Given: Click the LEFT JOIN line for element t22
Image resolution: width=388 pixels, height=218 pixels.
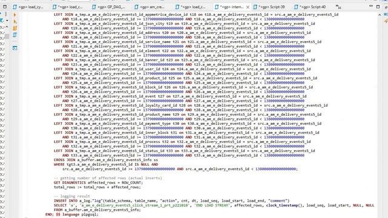Looking at the screenshot, I should tap(182, 51).
